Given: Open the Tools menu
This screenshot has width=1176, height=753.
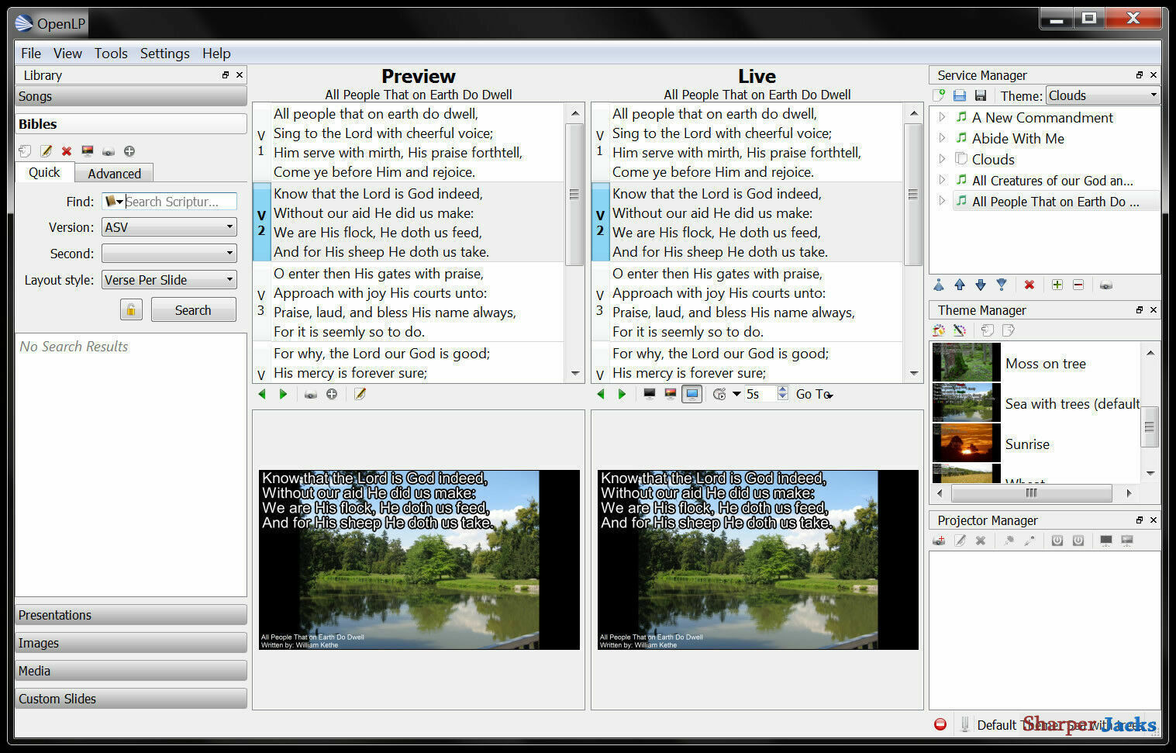Looking at the screenshot, I should pos(111,54).
